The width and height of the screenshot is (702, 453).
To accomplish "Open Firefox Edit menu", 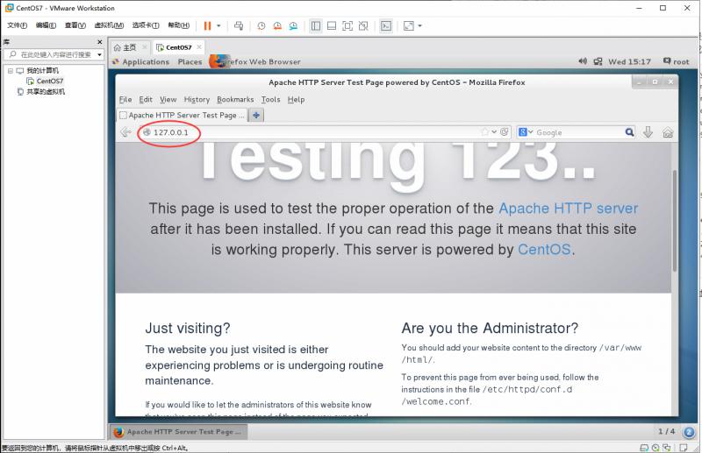I will coord(146,99).
